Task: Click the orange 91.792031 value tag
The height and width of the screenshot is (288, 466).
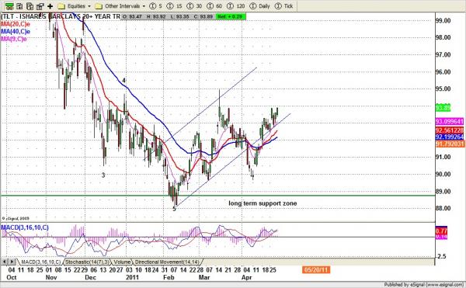Action: point(450,144)
